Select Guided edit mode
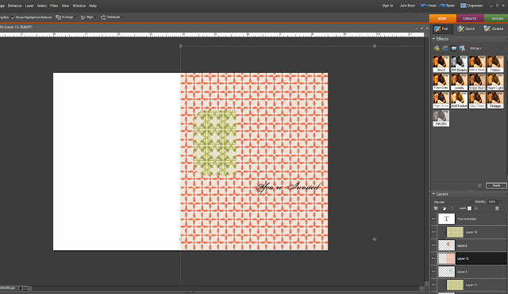Viewport: 508px width, 294px height. point(493,29)
